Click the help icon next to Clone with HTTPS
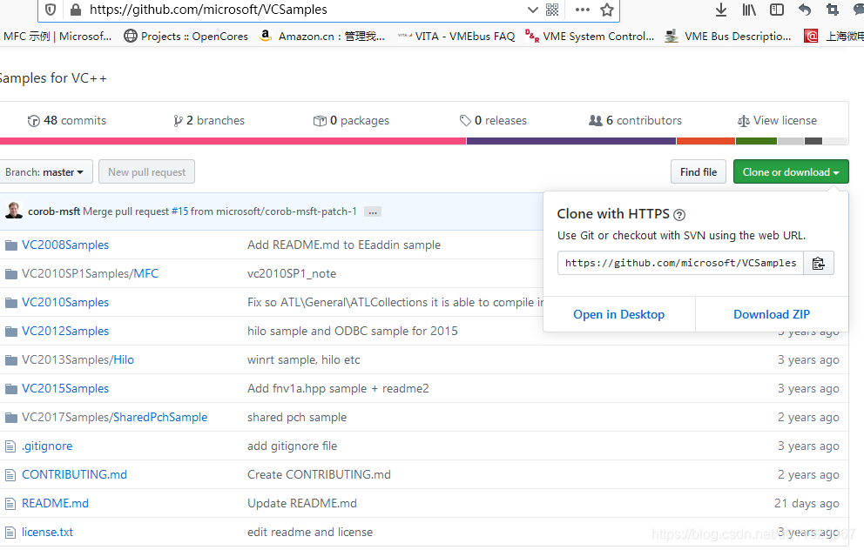 coord(678,214)
